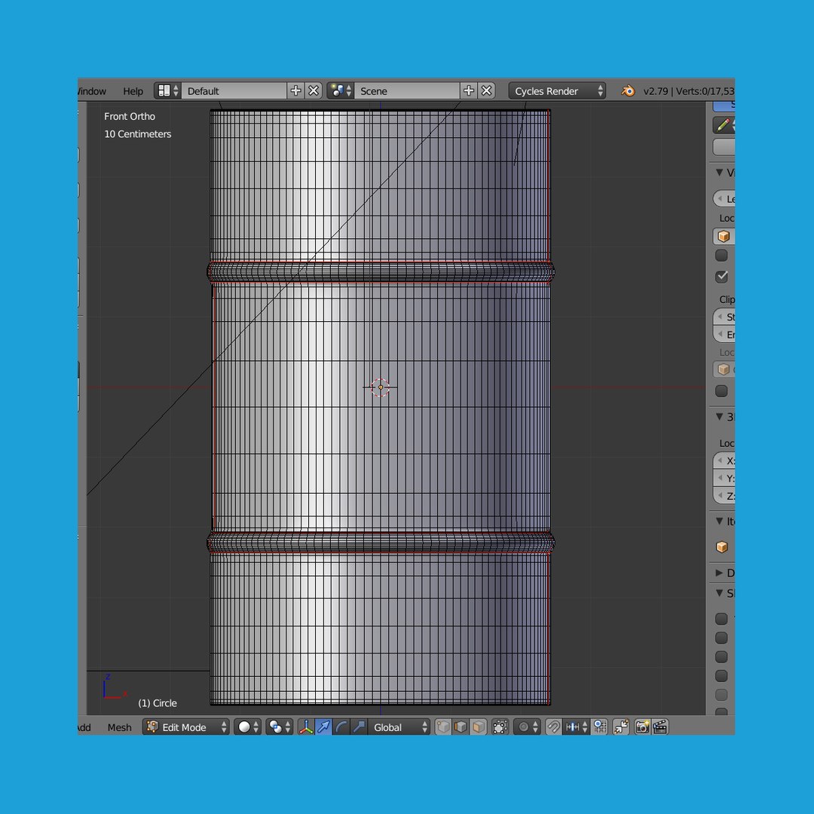Open the viewport shading dropdown
Viewport: 814px width, 814px height.
click(x=248, y=727)
